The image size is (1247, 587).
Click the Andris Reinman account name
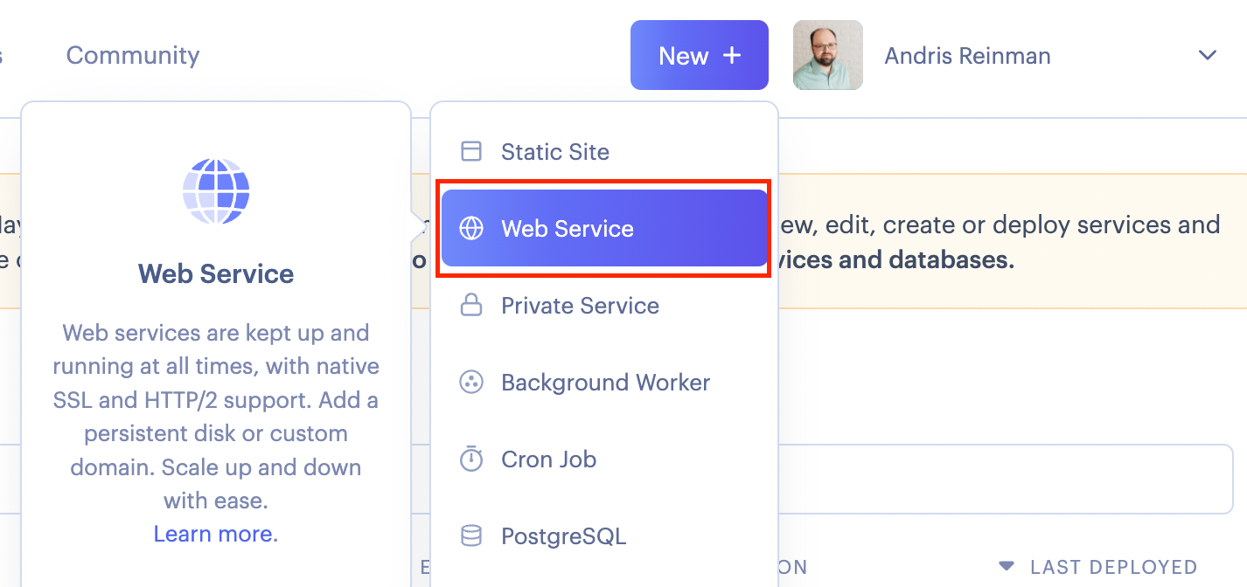[966, 55]
